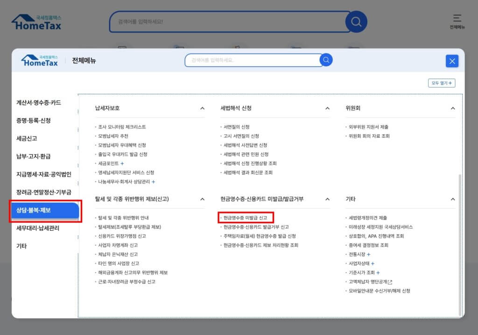
Task: Open 상호합의, APA 진행내역 조회 link
Action: pos(376,236)
